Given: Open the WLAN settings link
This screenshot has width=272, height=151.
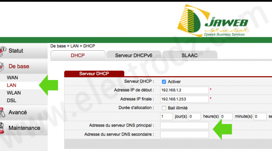Looking at the screenshot, I should pos(14,93).
